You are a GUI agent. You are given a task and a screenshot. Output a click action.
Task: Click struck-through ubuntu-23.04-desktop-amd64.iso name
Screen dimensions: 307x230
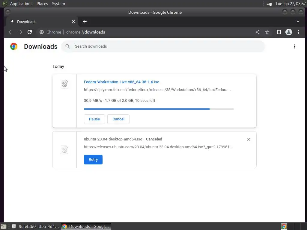click(x=113, y=139)
